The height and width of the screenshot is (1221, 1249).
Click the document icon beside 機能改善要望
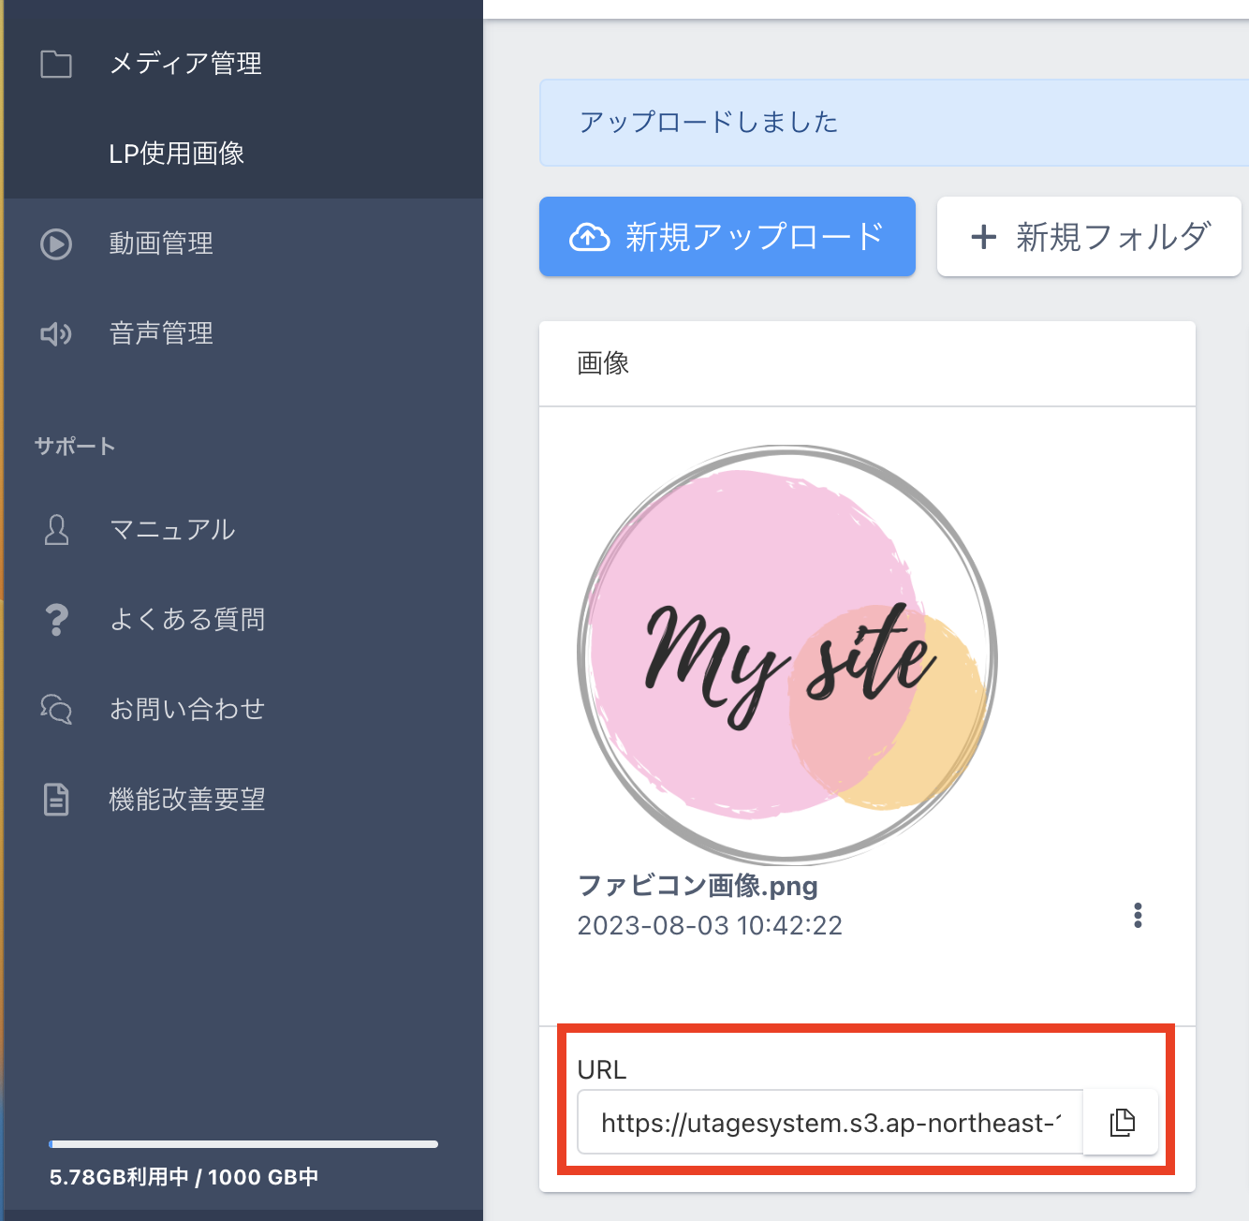(56, 800)
